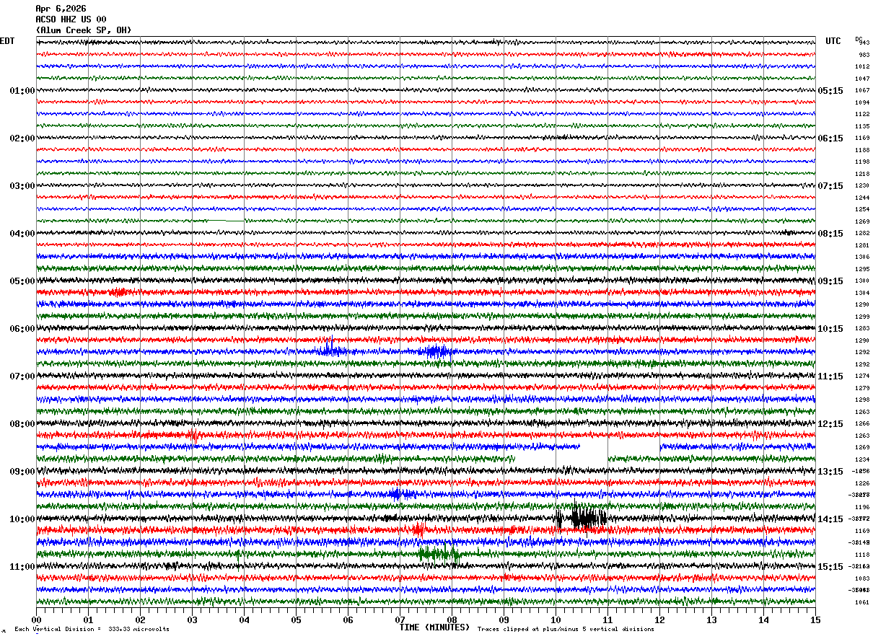Image resolution: width=873 pixels, height=639 pixels.
Task: Click the '15' minute tick label on time axis
Action: [815, 620]
